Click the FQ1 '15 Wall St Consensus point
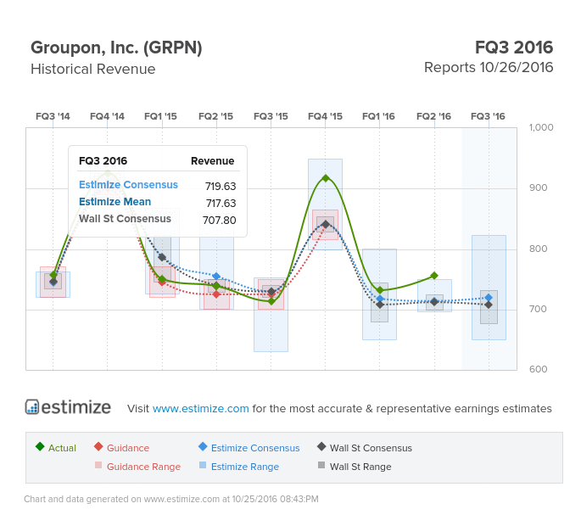Image resolution: width=581 pixels, height=526 pixels. pos(162,257)
